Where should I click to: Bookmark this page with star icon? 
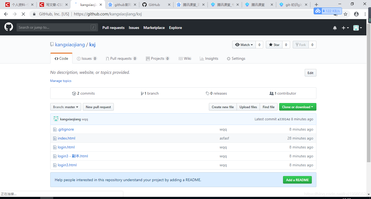pos(345,14)
